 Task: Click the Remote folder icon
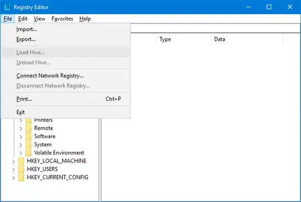click(x=28, y=128)
